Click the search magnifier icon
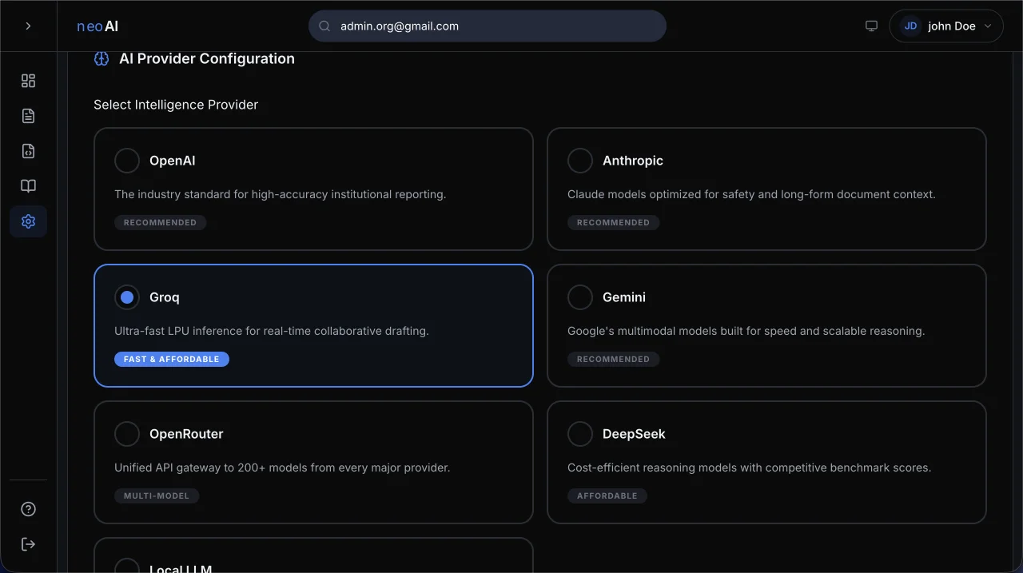 click(324, 26)
